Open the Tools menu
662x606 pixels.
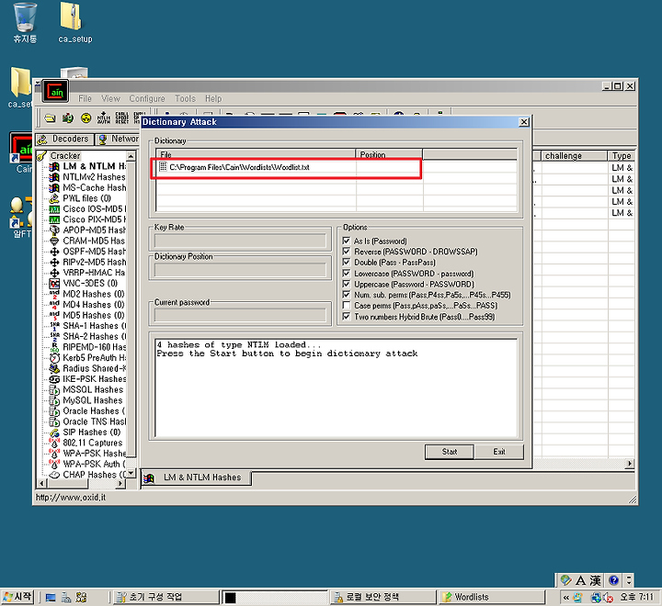coord(185,98)
